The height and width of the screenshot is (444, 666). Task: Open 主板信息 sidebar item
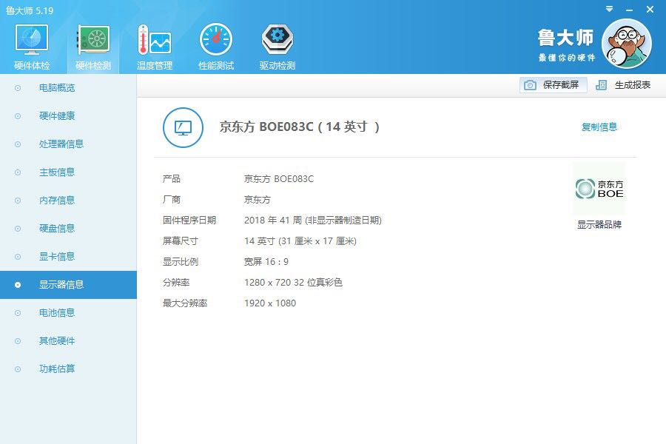68,172
